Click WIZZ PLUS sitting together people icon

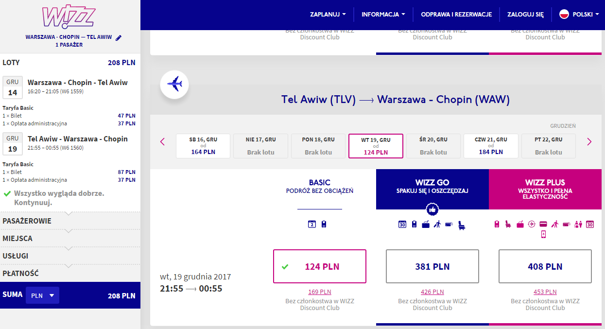(578, 224)
